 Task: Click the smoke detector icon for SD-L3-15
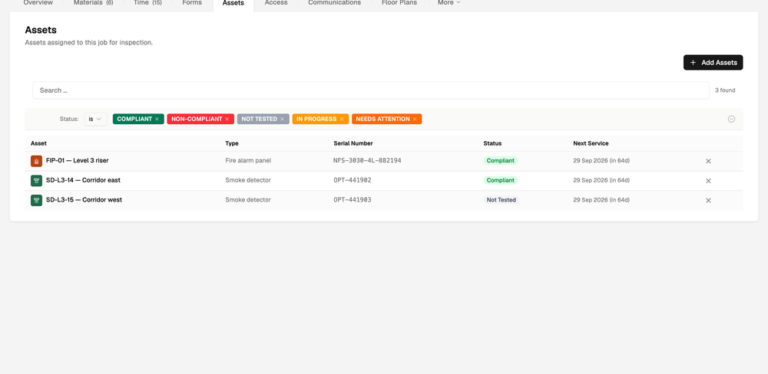pos(36,200)
